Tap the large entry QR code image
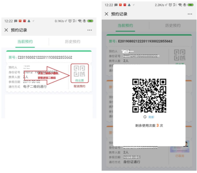Screen dimensions: 197x173 (149, 96)
